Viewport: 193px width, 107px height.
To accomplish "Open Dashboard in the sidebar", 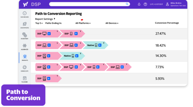I will 25,15.
